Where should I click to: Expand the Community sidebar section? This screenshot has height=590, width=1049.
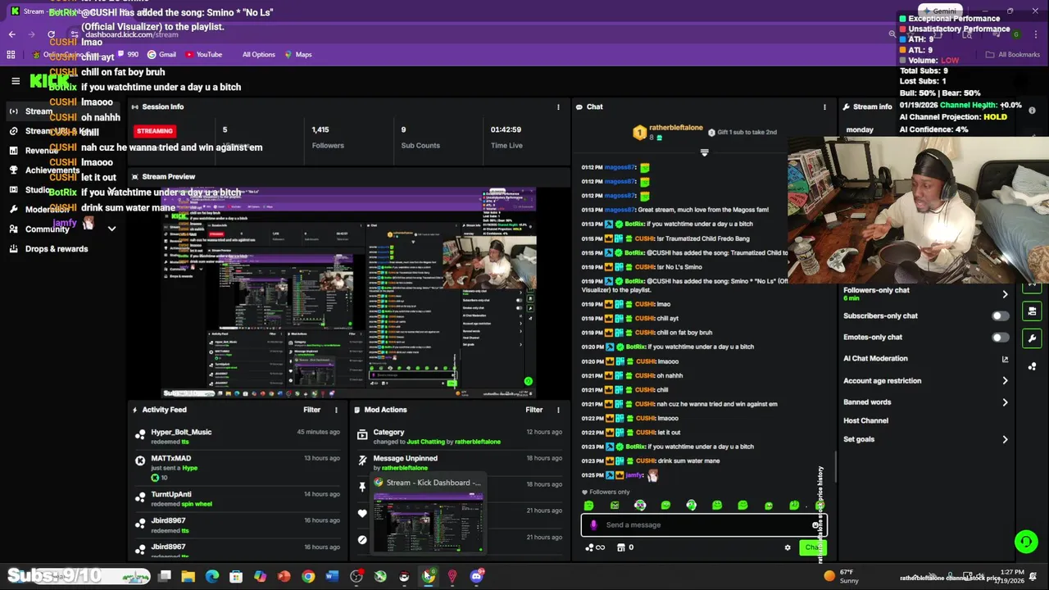[111, 229]
